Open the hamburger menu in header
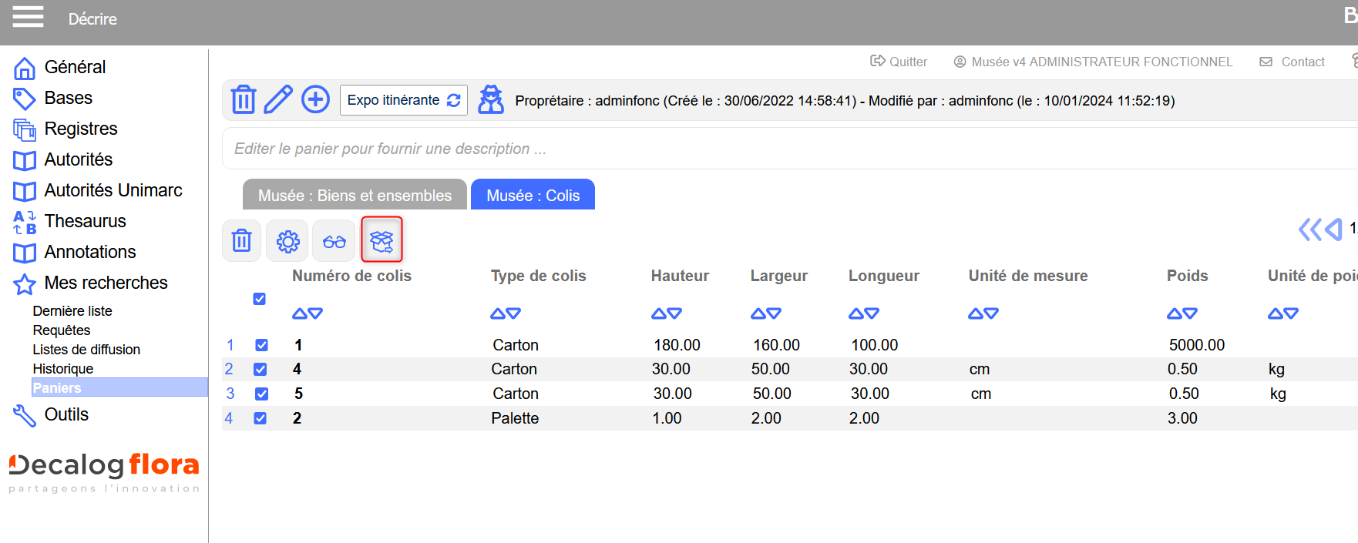 (28, 17)
